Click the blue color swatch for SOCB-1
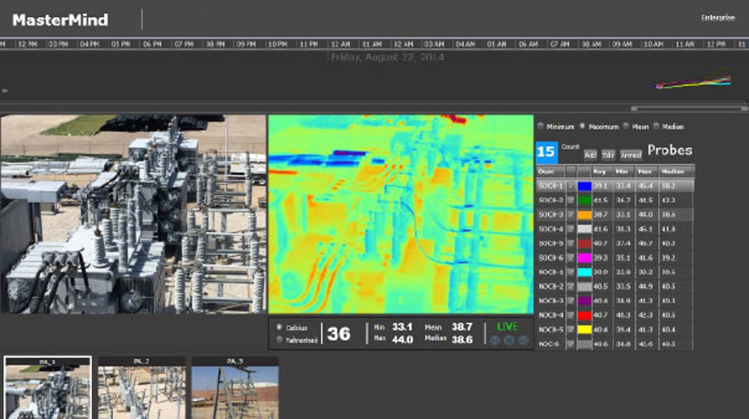Screen dimensions: 749x419 click(584, 186)
